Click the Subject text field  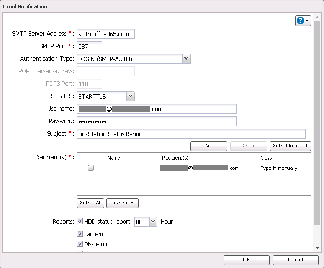[191, 134]
